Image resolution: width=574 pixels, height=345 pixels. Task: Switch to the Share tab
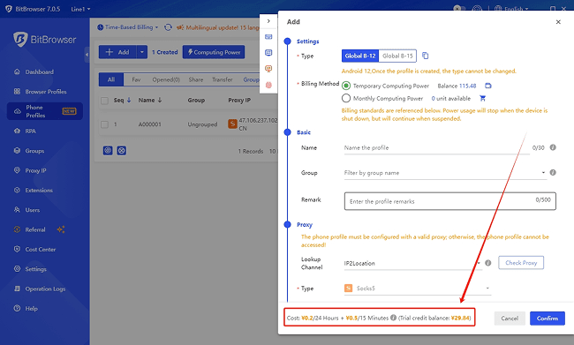[x=196, y=79]
